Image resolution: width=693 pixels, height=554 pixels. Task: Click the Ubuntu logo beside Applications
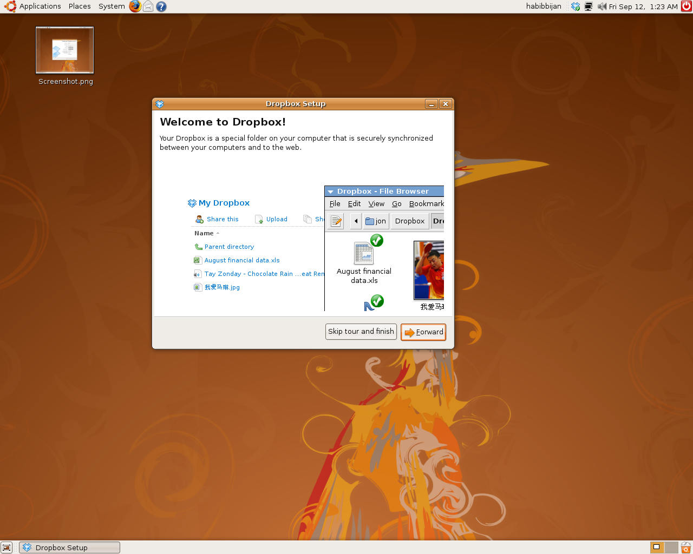[10, 6]
